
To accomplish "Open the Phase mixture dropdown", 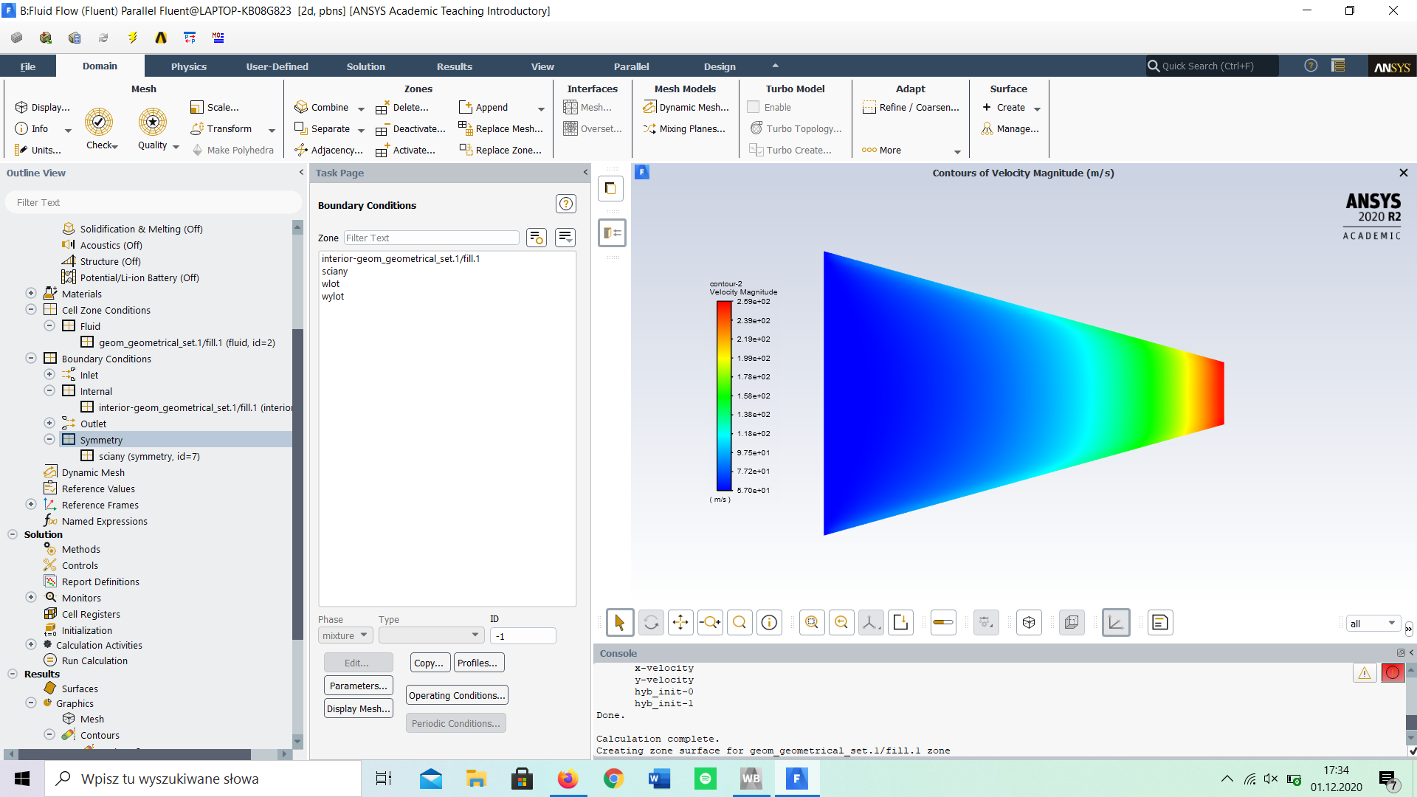I will click(x=345, y=635).
